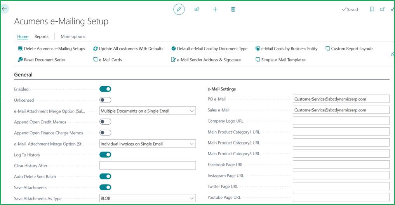Toggle the Unlicensed switch
This screenshot has height=205, width=395.
coord(105,100)
